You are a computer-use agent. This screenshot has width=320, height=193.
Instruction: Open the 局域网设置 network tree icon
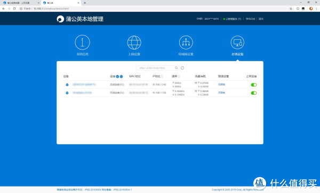186,43
